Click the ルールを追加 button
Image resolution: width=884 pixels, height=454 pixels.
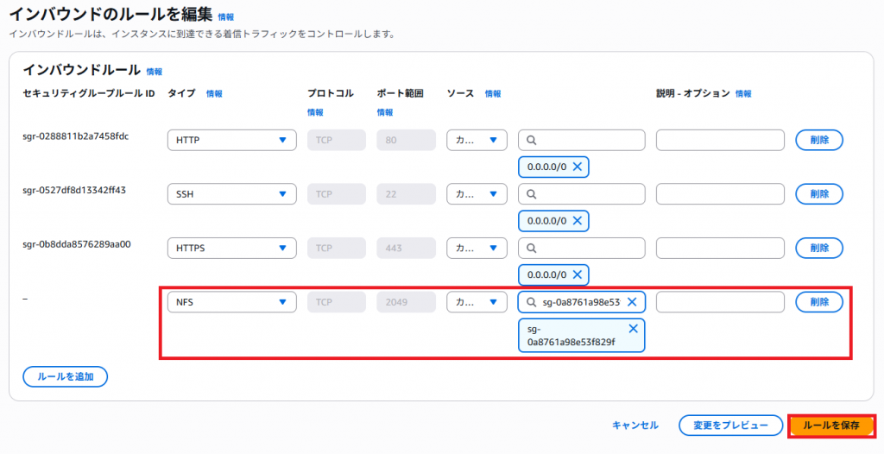point(65,376)
